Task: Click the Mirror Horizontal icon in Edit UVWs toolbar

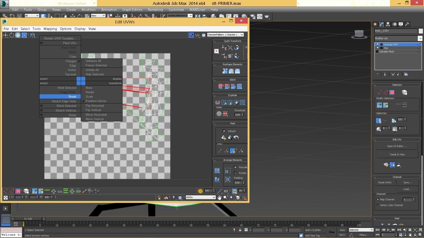Action: pyautogui.click(x=33, y=35)
